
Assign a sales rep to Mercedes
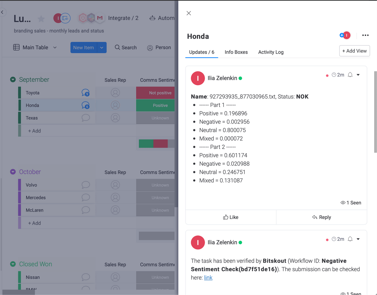pos(115,198)
